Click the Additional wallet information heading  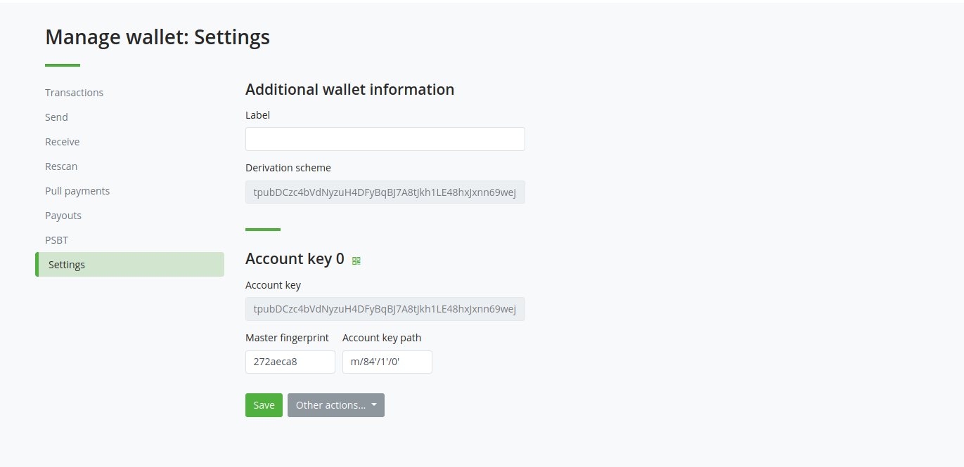click(349, 89)
